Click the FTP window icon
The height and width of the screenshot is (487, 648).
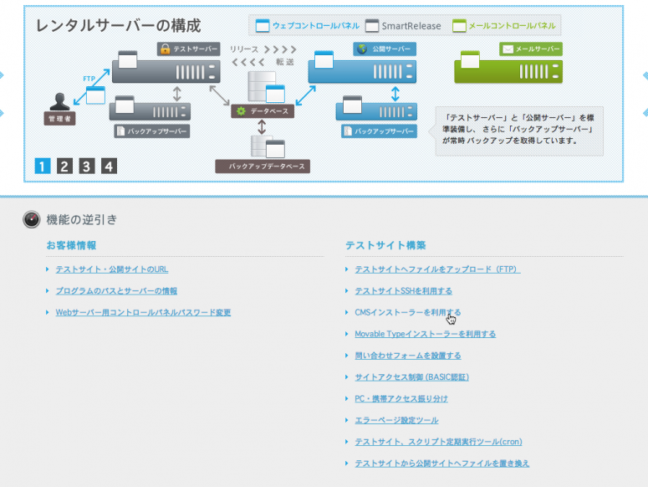pyautogui.click(x=95, y=95)
